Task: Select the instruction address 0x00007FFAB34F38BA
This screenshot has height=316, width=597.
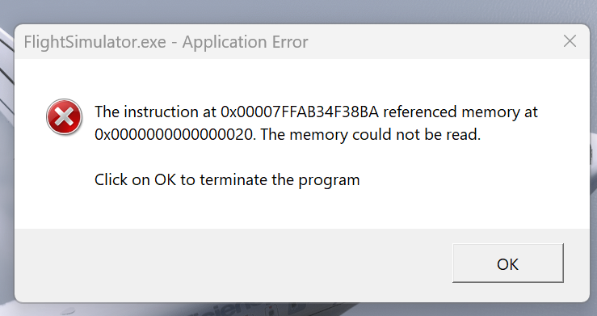Action: pos(300,112)
